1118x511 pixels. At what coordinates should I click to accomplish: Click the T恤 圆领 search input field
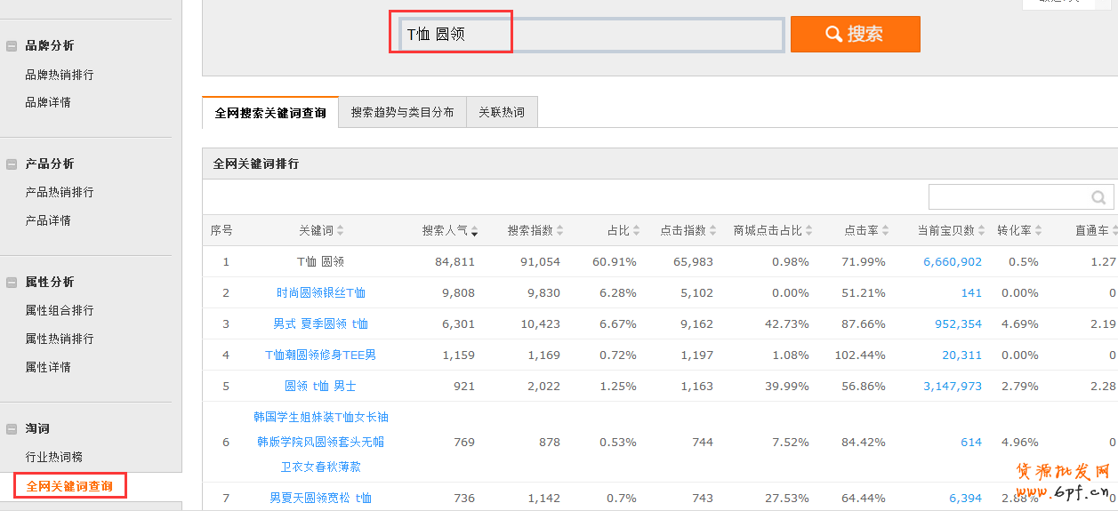591,35
